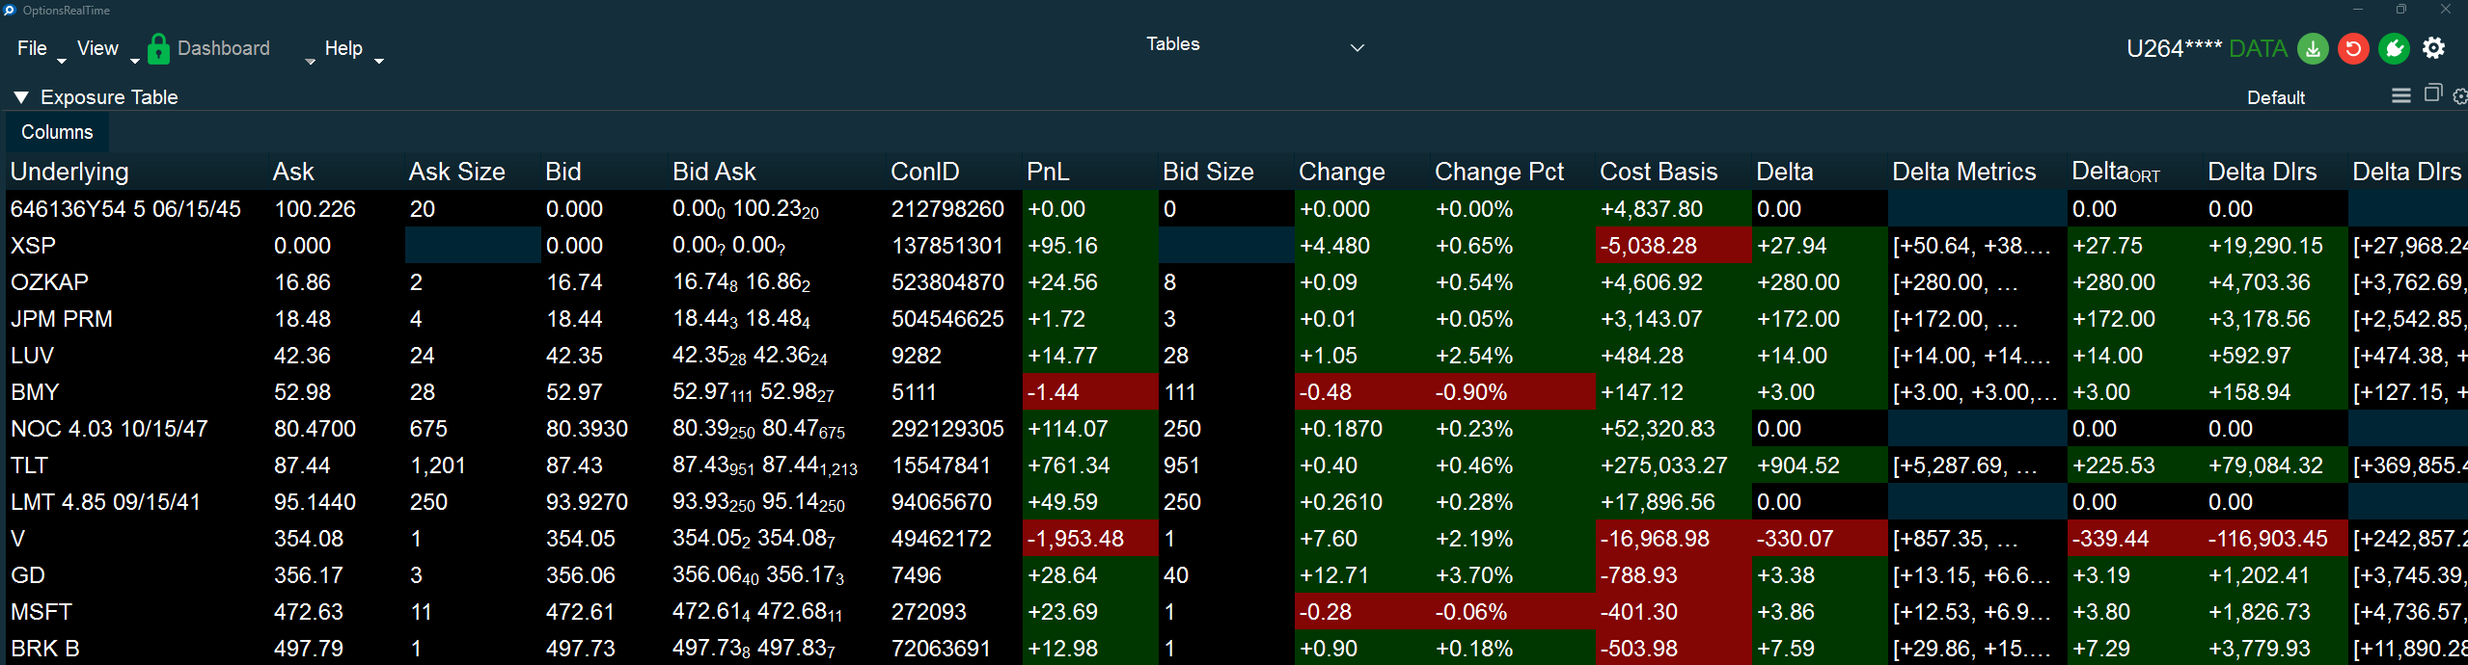Select the 'LMT 4.85 09/15/41' bond row
This screenshot has width=2468, height=665.
pos(105,502)
